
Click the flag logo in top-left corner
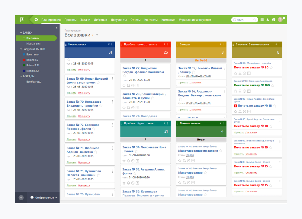pyautogui.click(x=22, y=20)
